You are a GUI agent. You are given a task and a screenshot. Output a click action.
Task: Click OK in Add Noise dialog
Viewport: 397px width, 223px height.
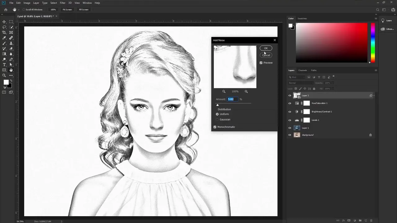coord(266,48)
